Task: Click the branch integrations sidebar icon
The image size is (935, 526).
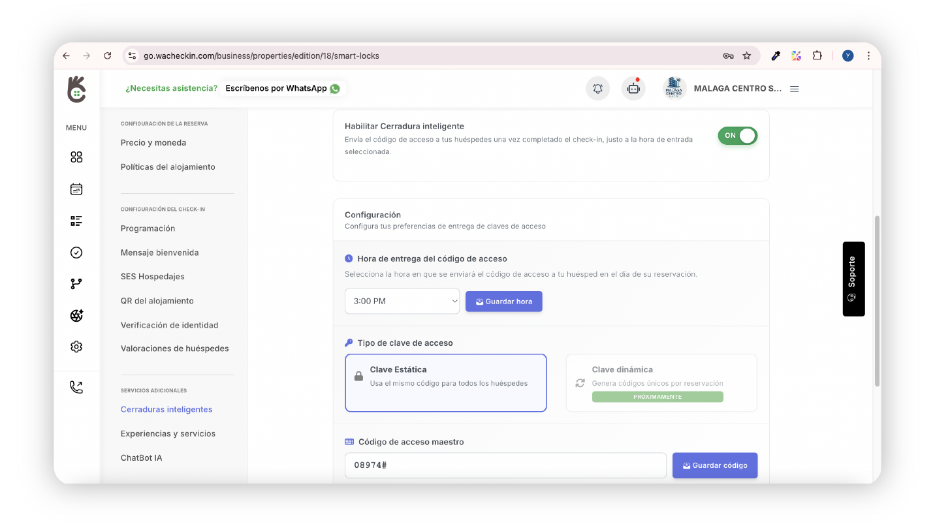Action: tap(76, 284)
